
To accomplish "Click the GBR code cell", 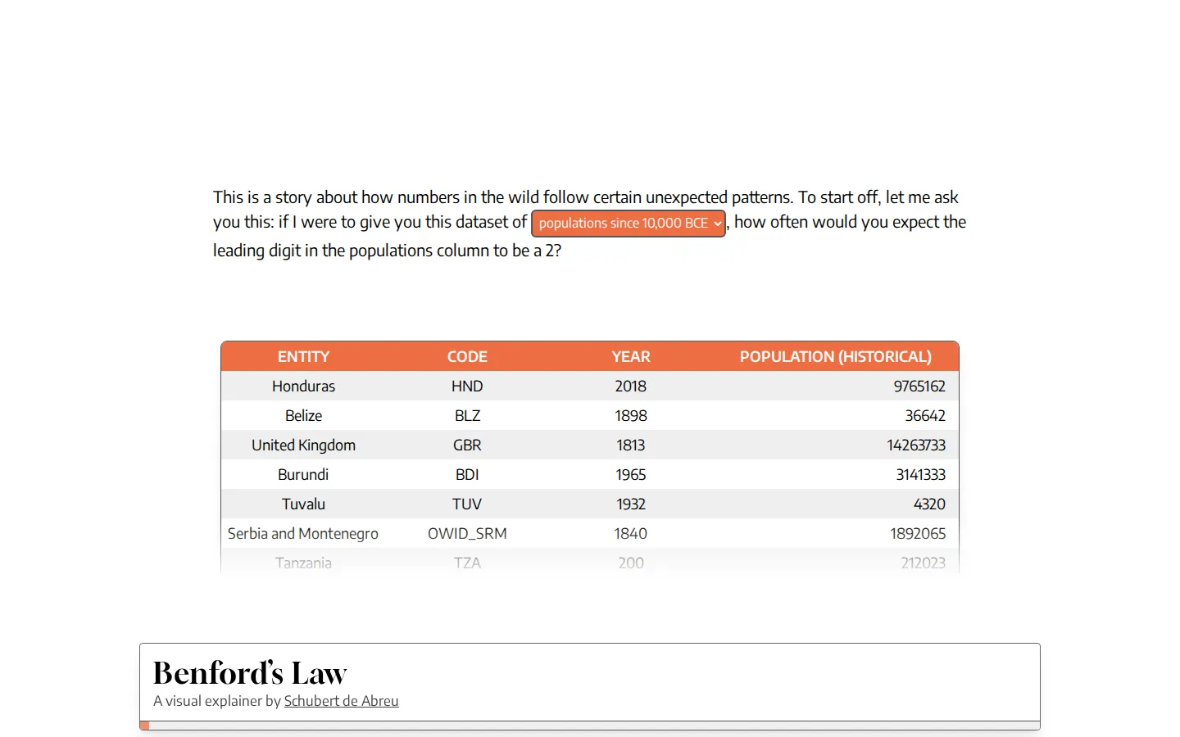I will 467,445.
